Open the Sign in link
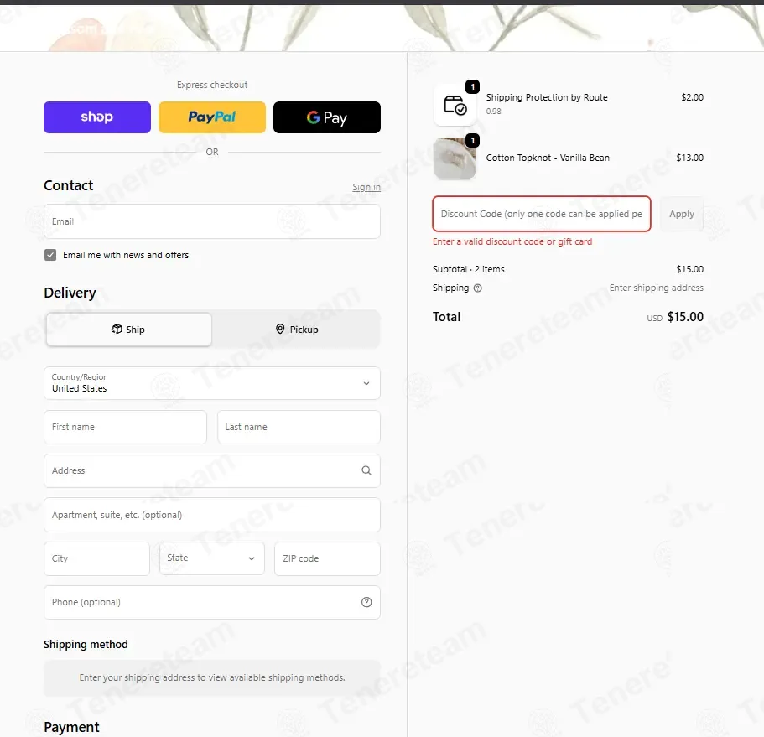Viewport: 764px width, 737px height. click(x=366, y=187)
